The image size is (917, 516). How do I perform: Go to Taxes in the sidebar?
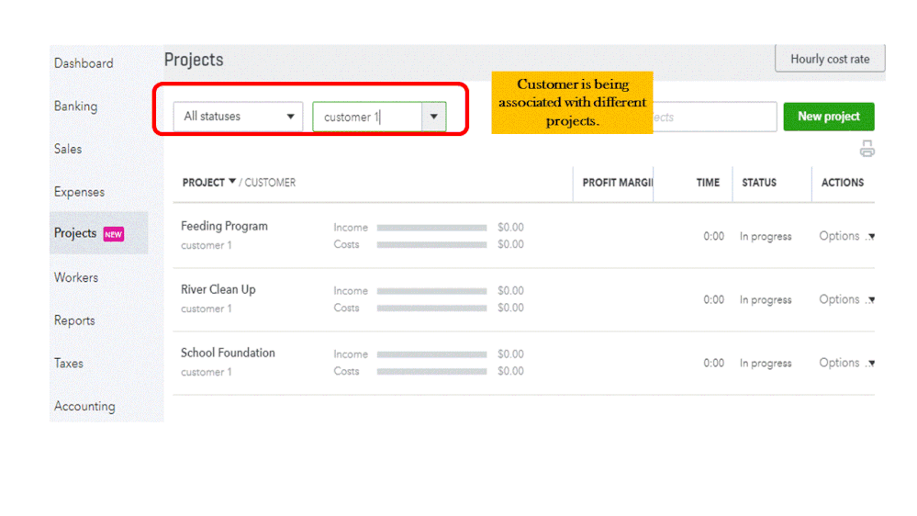(69, 364)
